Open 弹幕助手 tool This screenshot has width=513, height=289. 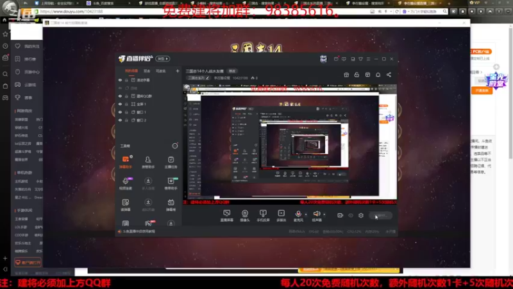click(x=126, y=162)
